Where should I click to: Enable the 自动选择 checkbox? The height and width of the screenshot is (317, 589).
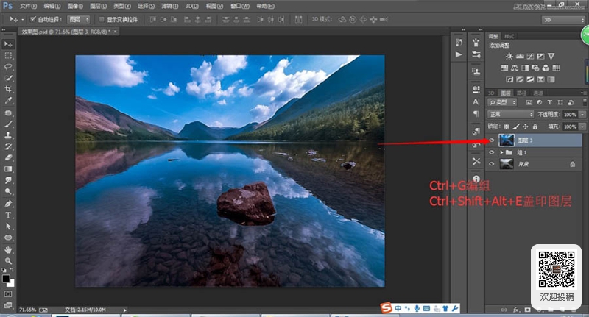click(x=33, y=19)
